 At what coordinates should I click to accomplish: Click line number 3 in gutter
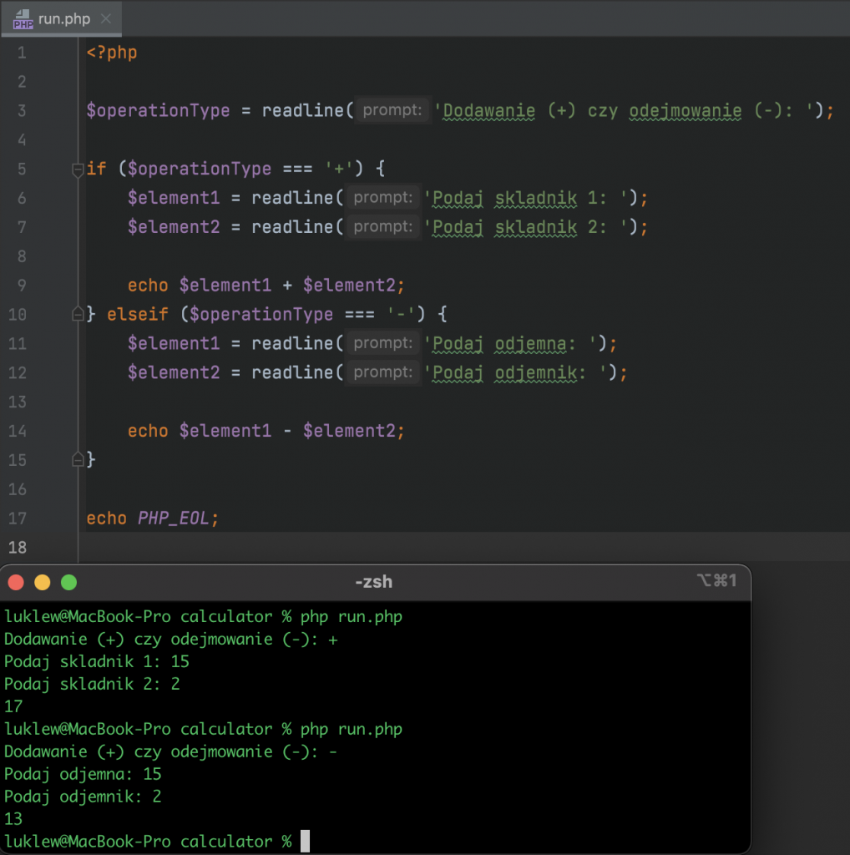22,111
